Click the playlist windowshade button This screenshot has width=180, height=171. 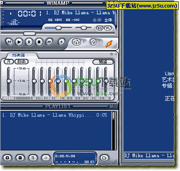pyautogui.click(x=111, y=106)
